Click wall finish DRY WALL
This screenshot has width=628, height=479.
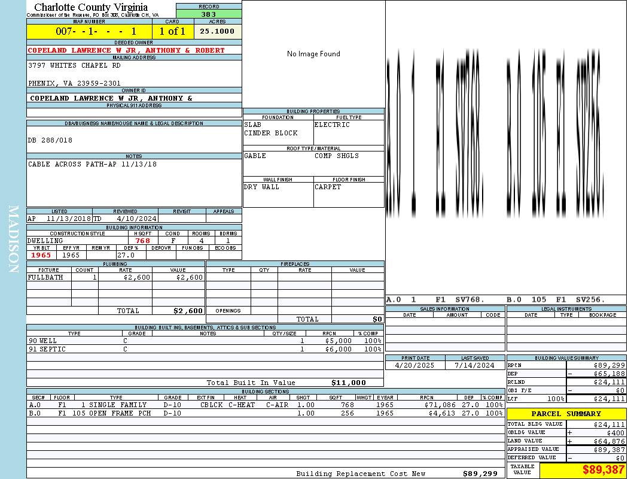[261, 187]
